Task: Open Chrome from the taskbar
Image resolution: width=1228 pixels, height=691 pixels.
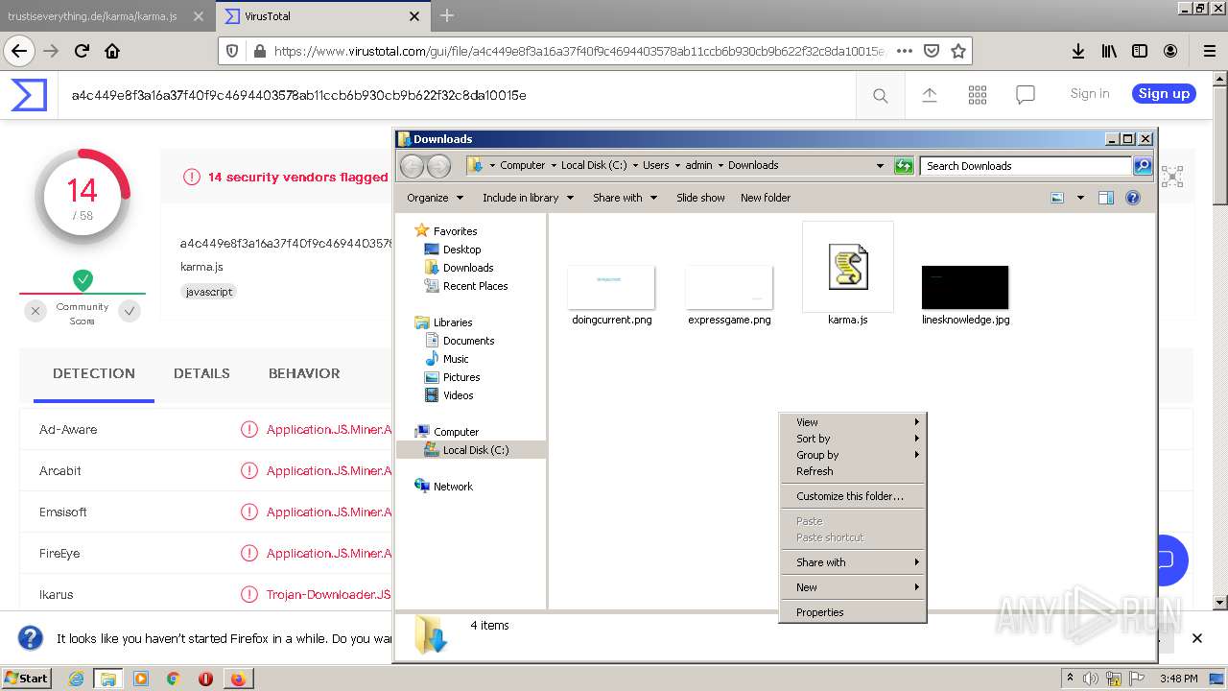Action: pyautogui.click(x=173, y=679)
